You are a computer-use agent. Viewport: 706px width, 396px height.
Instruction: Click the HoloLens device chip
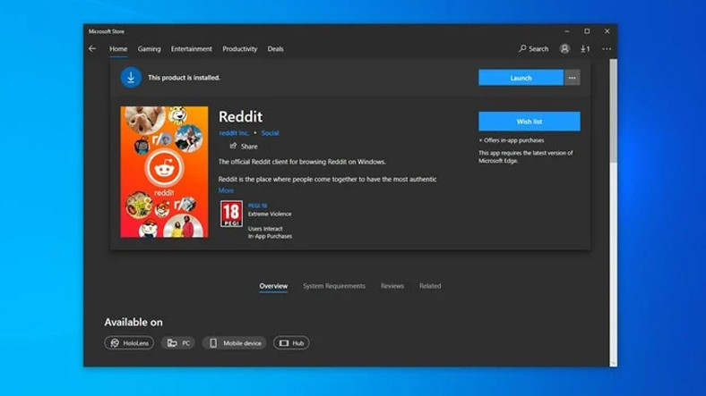tap(129, 343)
